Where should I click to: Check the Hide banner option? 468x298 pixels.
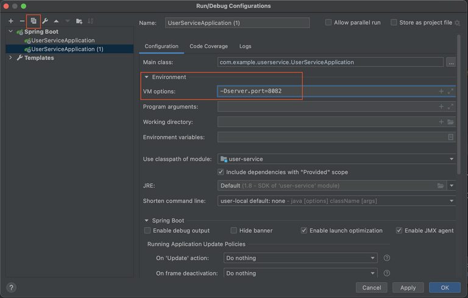coord(234,230)
